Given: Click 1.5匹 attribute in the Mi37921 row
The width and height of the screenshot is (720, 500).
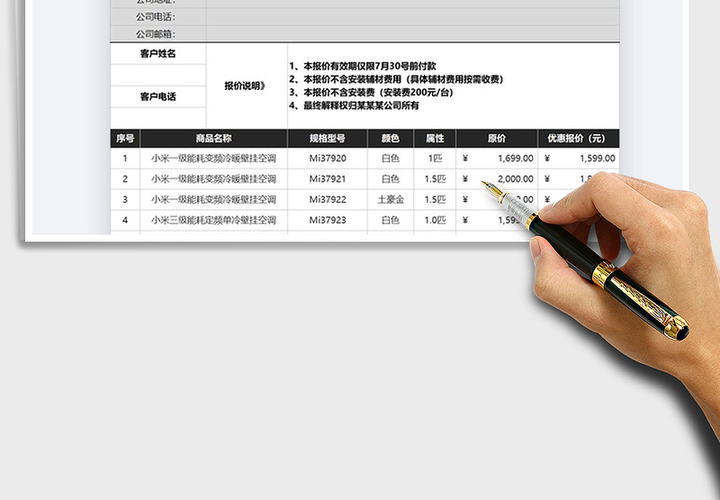Looking at the screenshot, I should click(x=435, y=179).
